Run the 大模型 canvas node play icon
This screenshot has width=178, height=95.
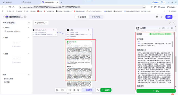coord(89,30)
